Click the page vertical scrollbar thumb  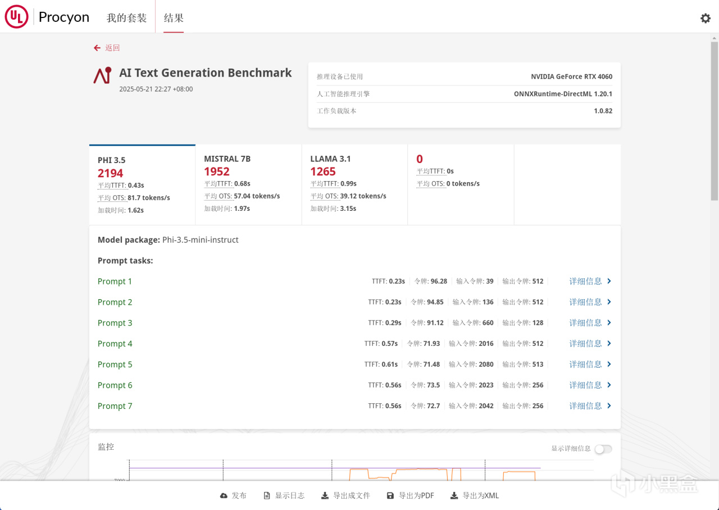point(715,120)
